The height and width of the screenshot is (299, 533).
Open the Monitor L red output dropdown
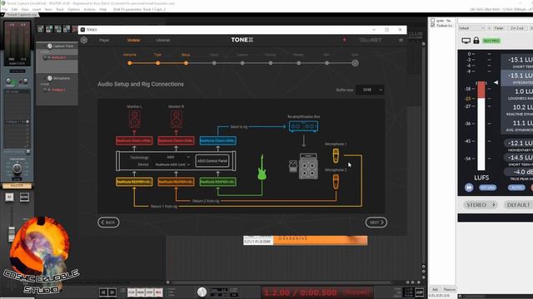134,140
